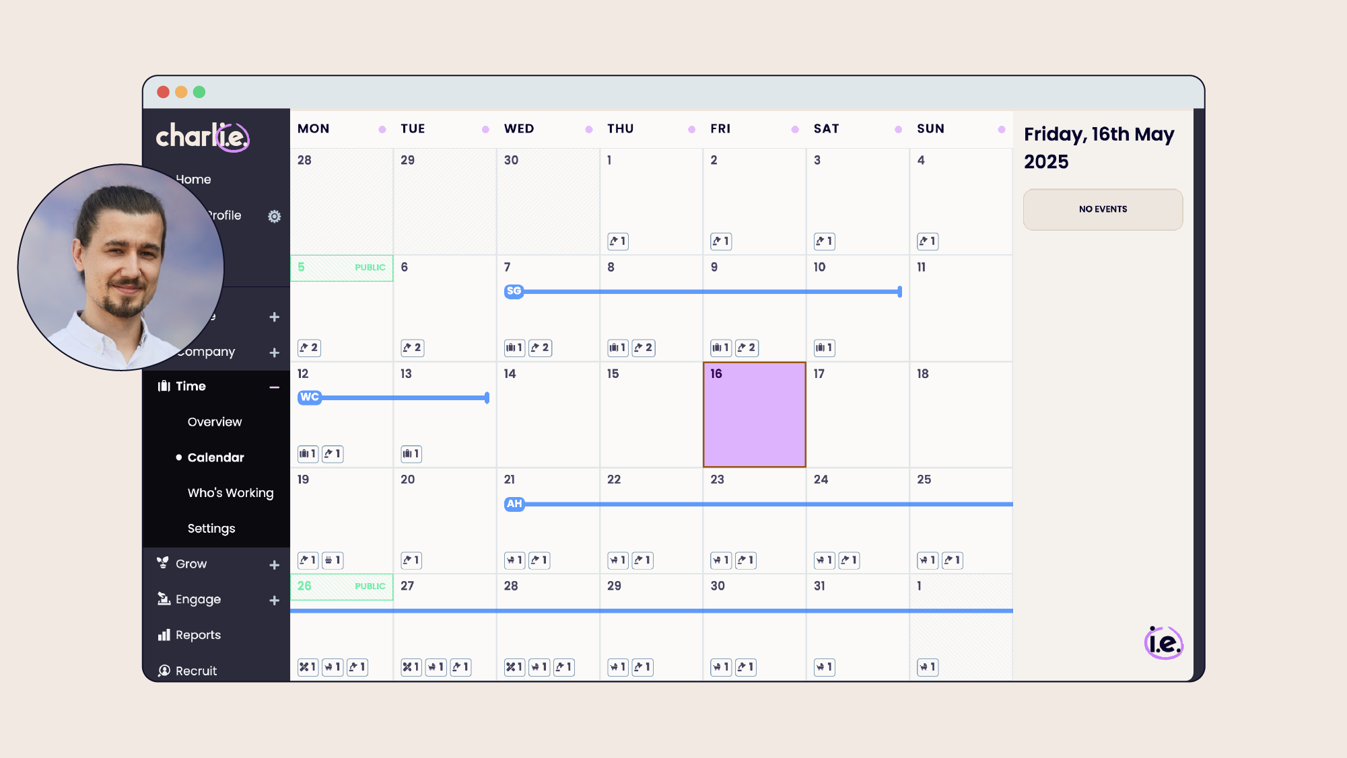This screenshot has height=758, width=1347.
Task: Open Overview under the Time section
Action: 214,422
